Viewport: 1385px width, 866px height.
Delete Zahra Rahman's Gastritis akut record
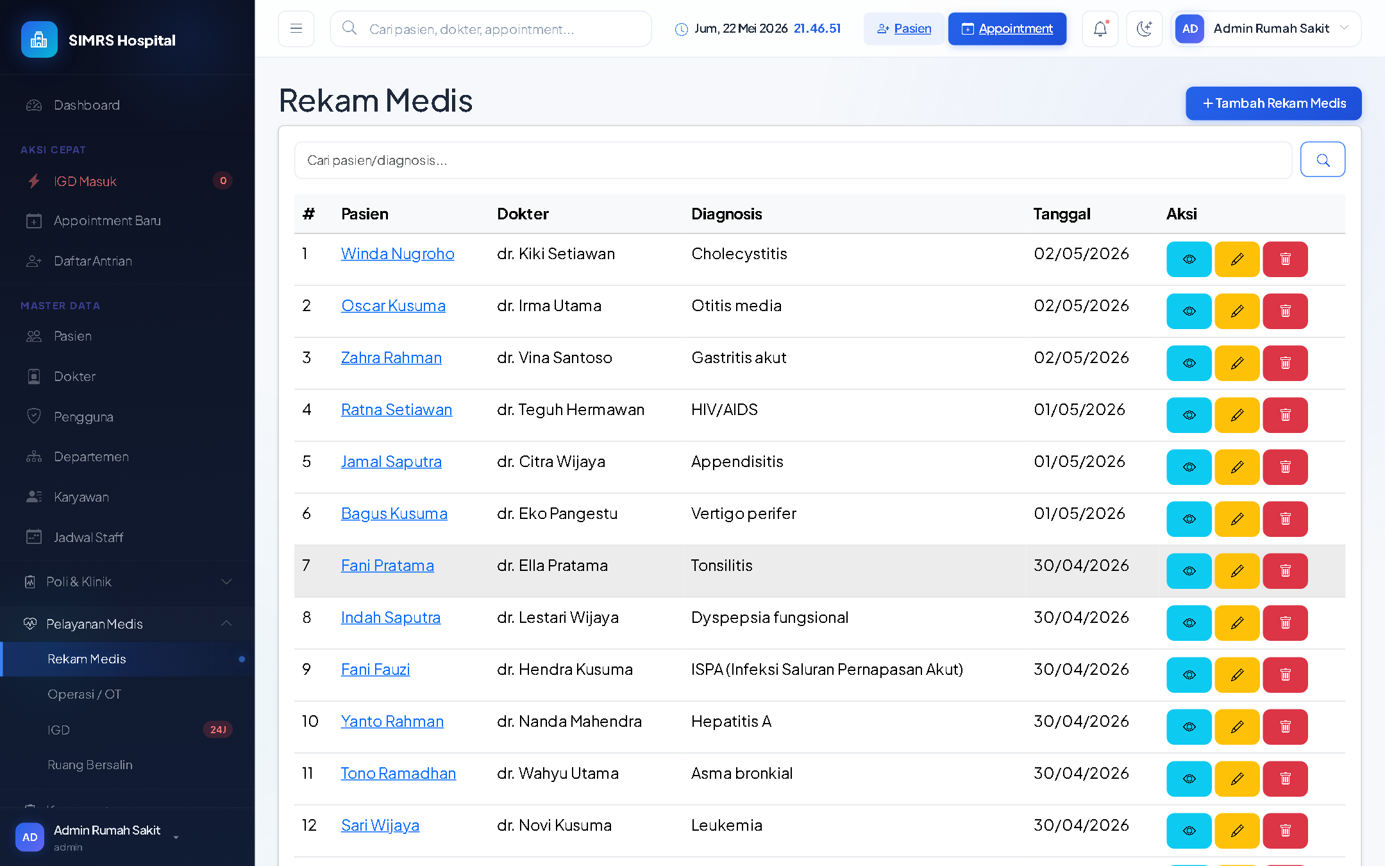pyautogui.click(x=1285, y=363)
